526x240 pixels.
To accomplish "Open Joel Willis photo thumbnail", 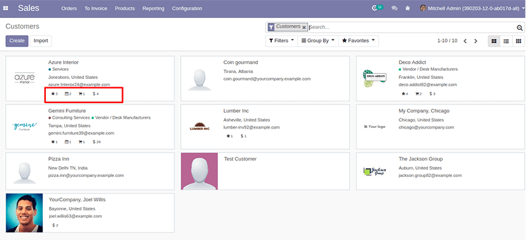I will click(x=24, y=213).
